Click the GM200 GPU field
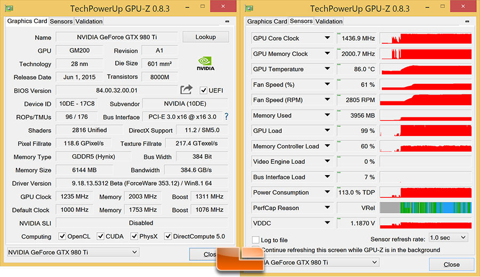 [79, 51]
